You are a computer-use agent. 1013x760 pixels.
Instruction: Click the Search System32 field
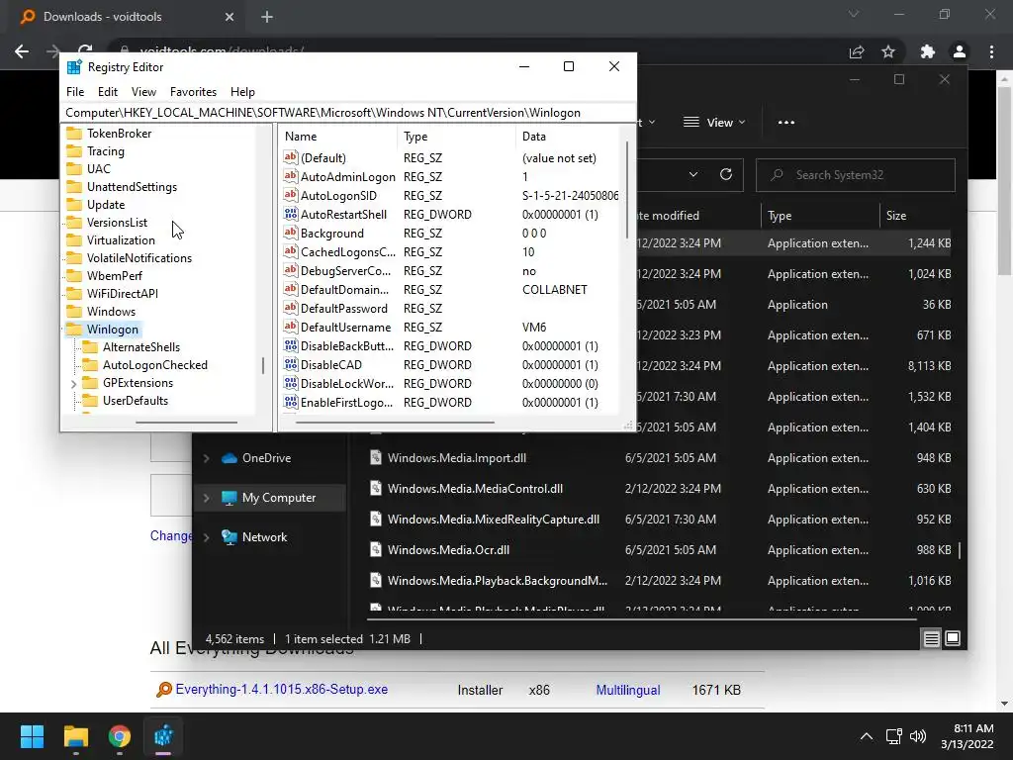(x=855, y=175)
